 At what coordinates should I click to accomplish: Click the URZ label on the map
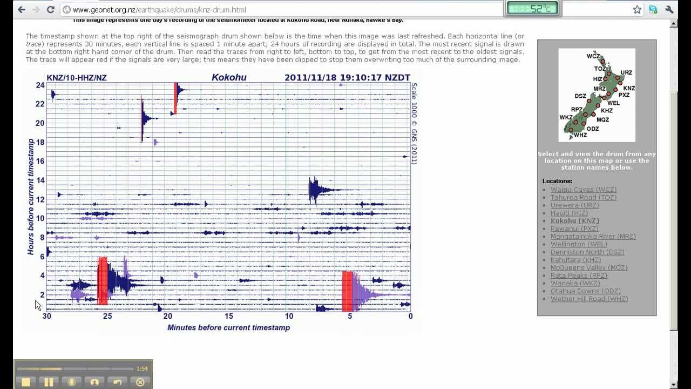[626, 72]
